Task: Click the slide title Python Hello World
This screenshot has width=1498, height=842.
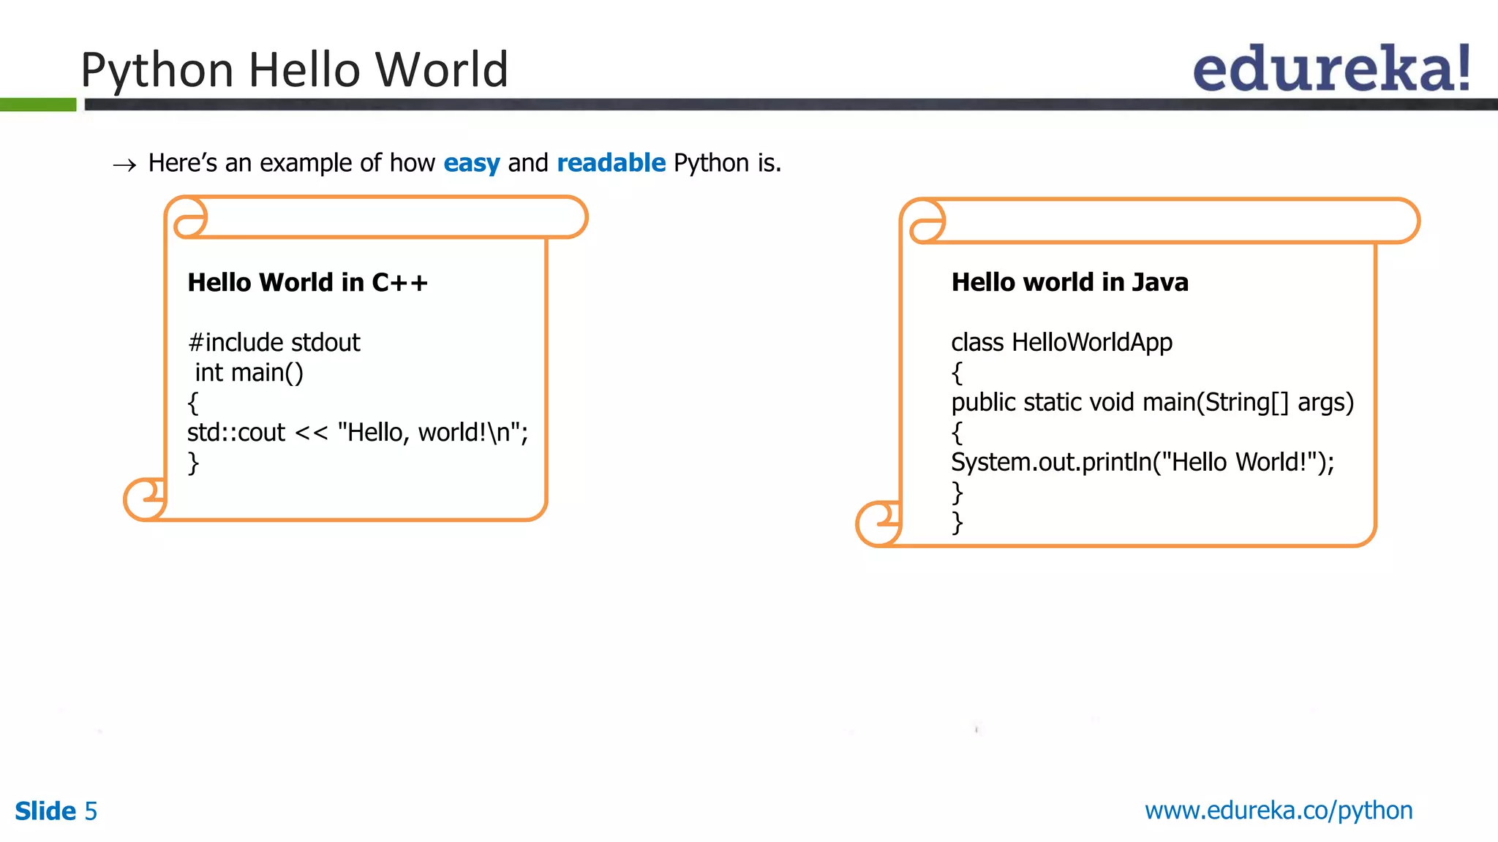Action: tap(294, 70)
